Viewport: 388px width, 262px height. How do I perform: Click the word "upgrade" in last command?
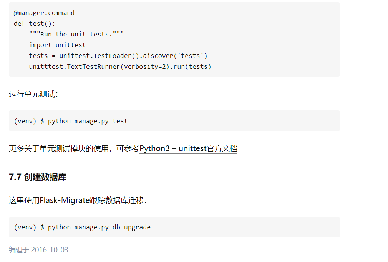[137, 227]
